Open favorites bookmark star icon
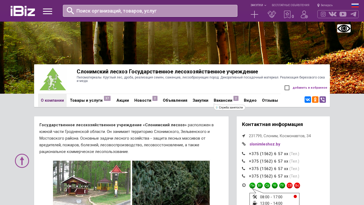 (287, 14)
